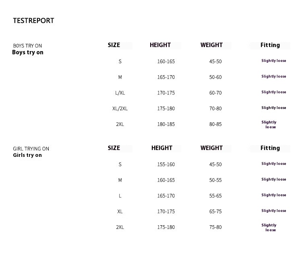Click girls height value 155-160
302x257 pixels.
166,164
